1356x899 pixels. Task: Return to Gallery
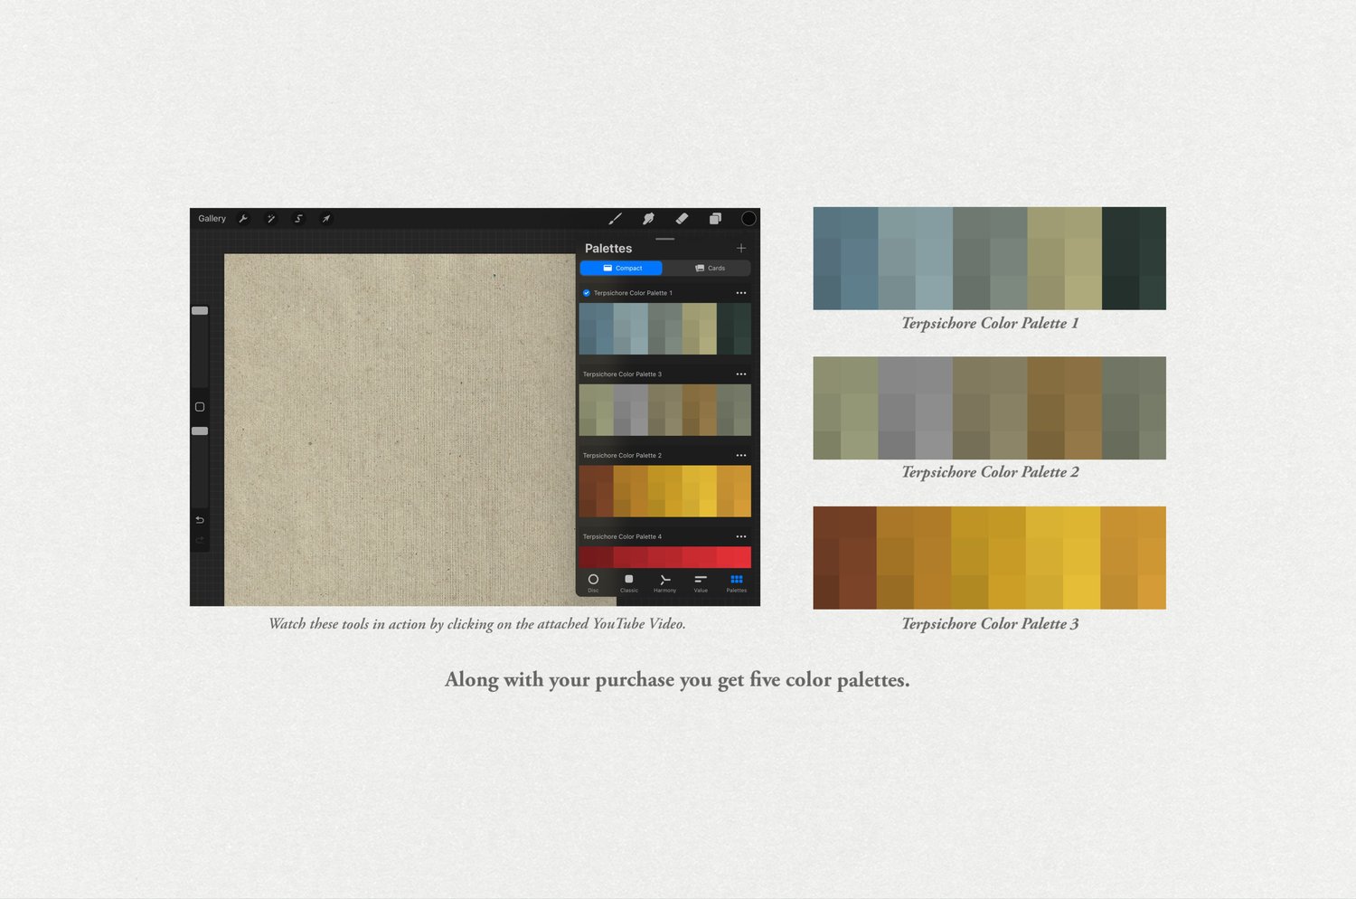point(212,219)
